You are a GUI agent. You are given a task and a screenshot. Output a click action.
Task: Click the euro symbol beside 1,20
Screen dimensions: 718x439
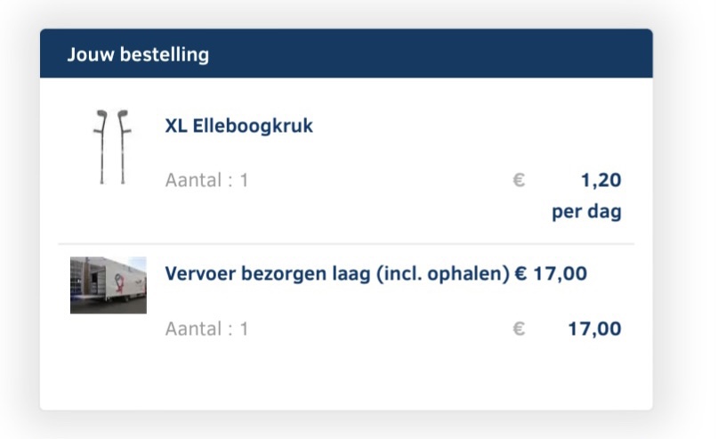pyautogui.click(x=519, y=180)
